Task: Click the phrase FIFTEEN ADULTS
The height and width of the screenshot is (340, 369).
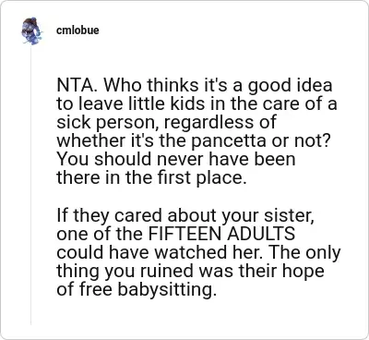Action: click(221, 234)
